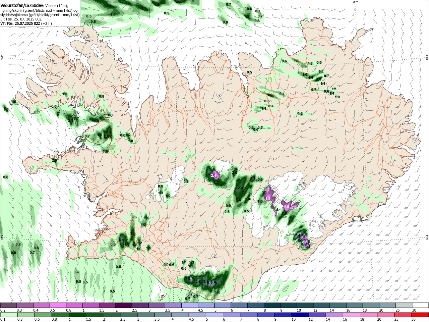The width and height of the screenshot is (429, 322).
Task: Click the upper-row lavender swatch between 4 and 4.5
Action: (189, 305)
